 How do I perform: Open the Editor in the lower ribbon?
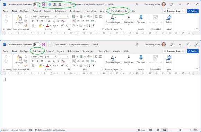click(169, 59)
